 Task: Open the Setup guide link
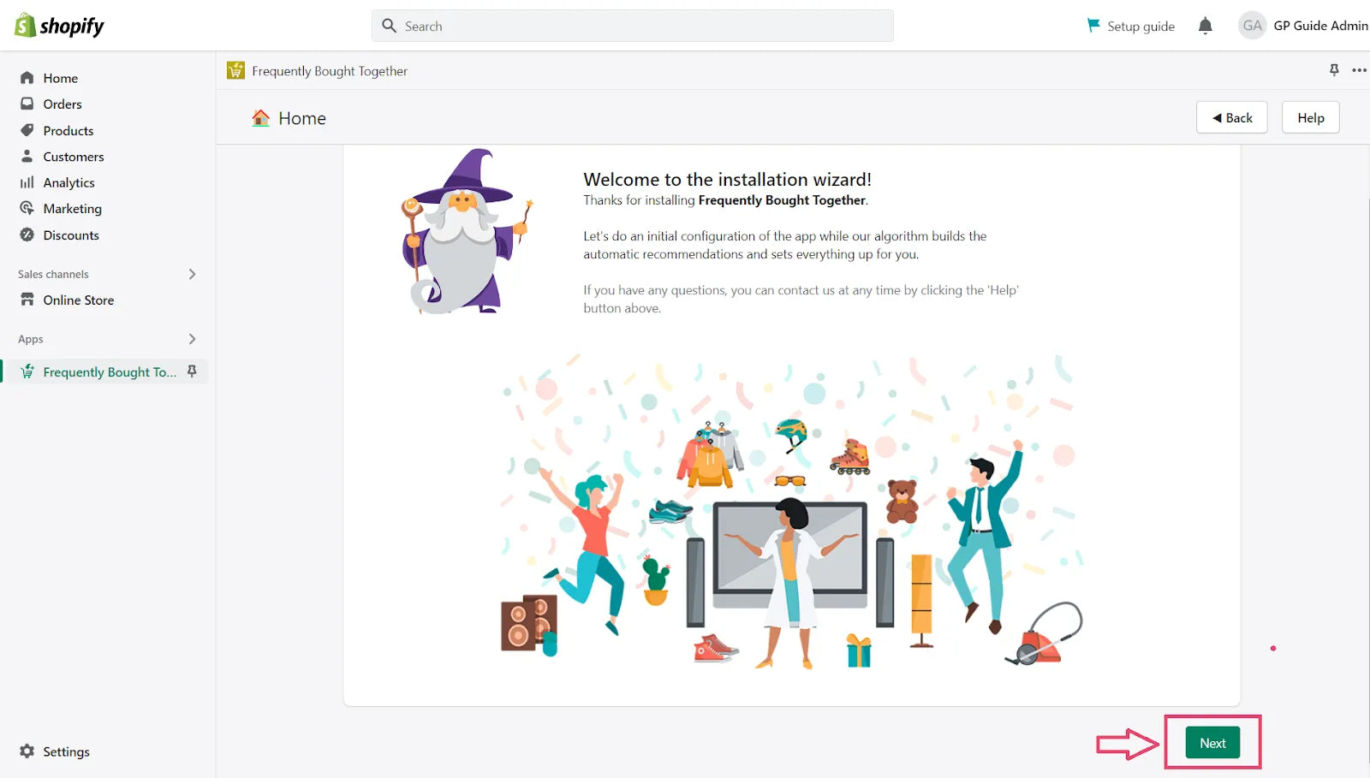[x=1141, y=26]
